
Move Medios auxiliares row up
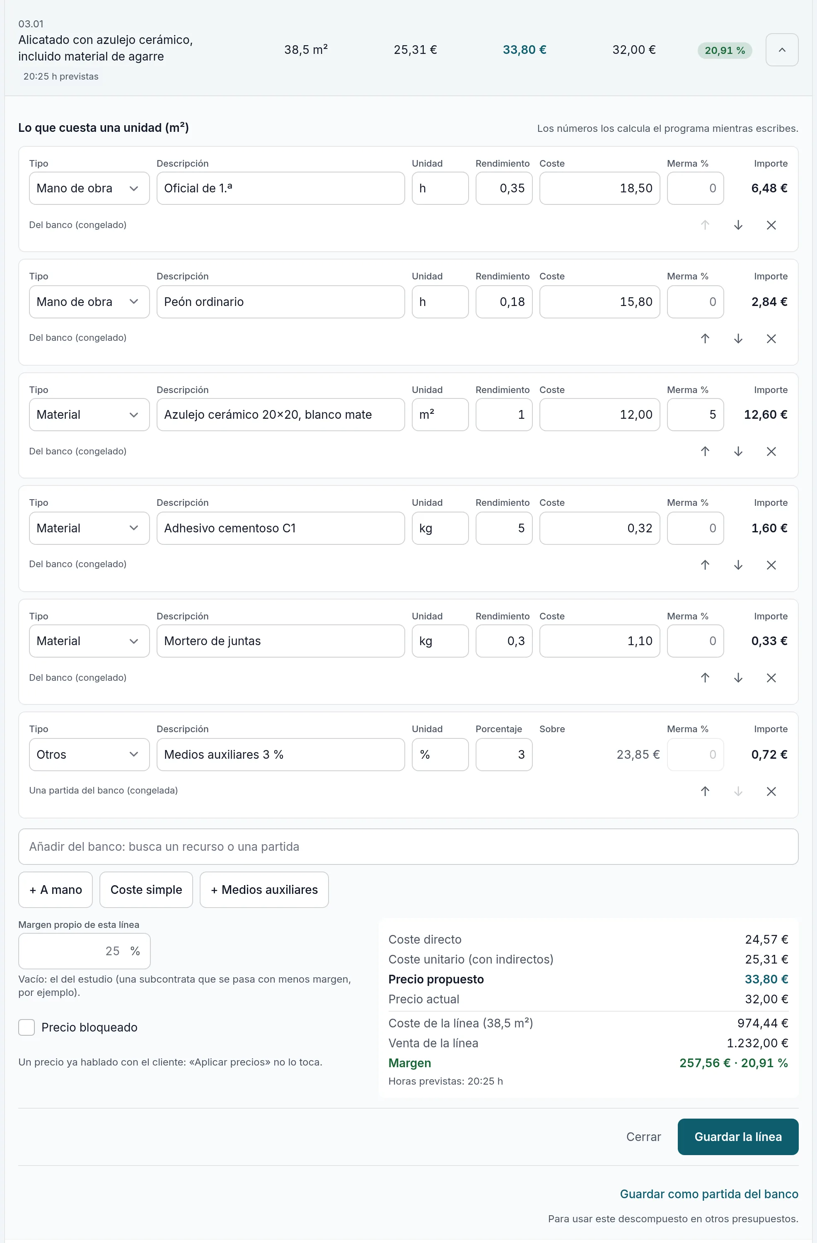coord(705,791)
